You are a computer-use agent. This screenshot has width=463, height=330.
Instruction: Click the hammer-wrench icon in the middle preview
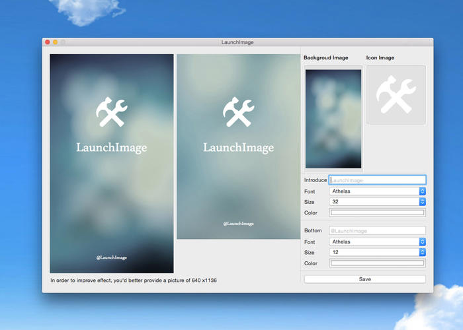pyautogui.click(x=238, y=112)
